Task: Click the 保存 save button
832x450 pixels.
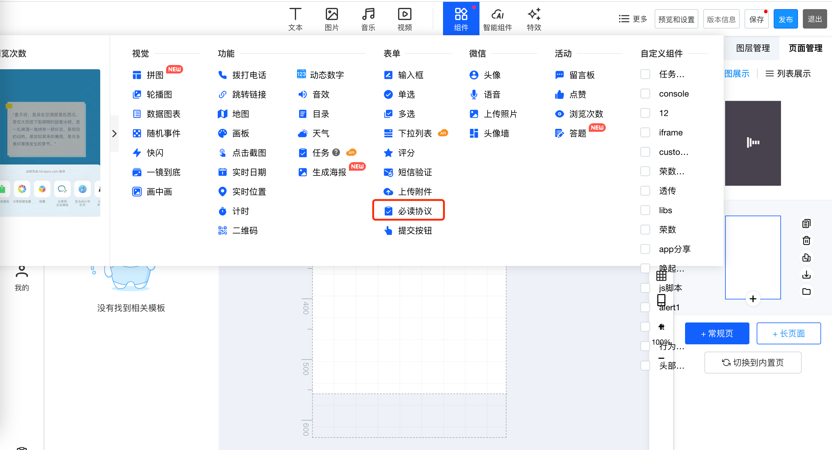Action: click(756, 19)
